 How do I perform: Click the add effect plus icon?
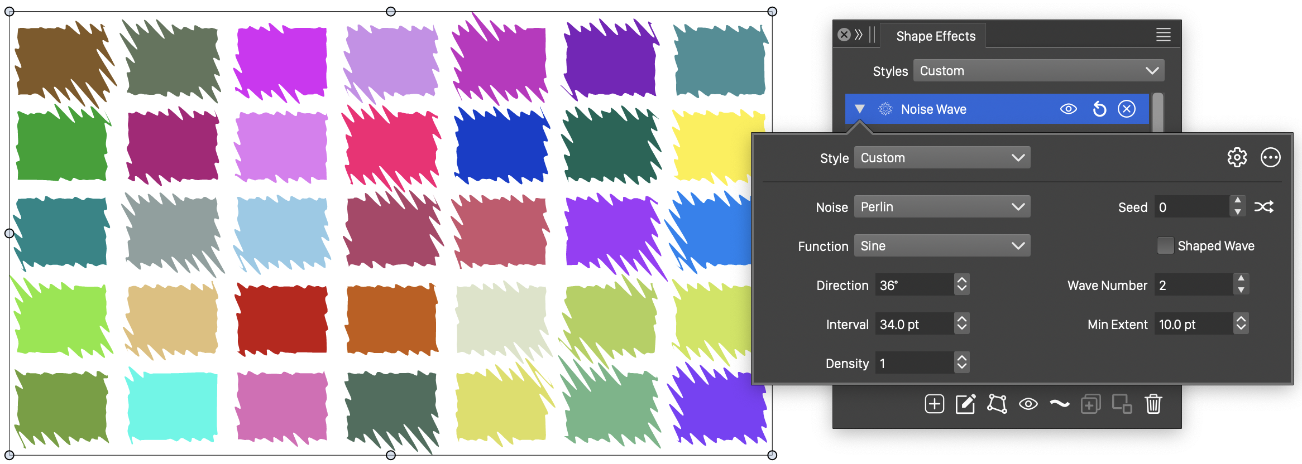tap(934, 404)
